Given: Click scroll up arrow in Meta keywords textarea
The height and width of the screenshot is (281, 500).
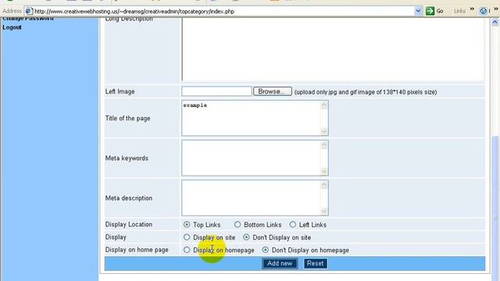Looking at the screenshot, I should (x=324, y=145).
